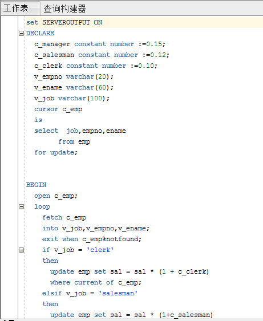This screenshot has width=263, height=321.
Task: Click the 'salesman' string literal
Action: (x=118, y=294)
